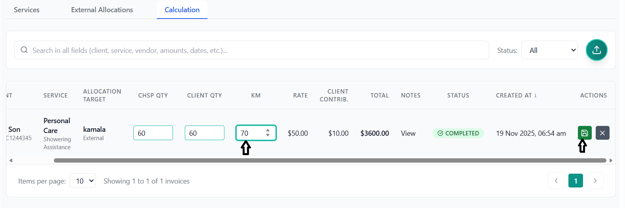Open the External Allocations tab

pos(102,10)
